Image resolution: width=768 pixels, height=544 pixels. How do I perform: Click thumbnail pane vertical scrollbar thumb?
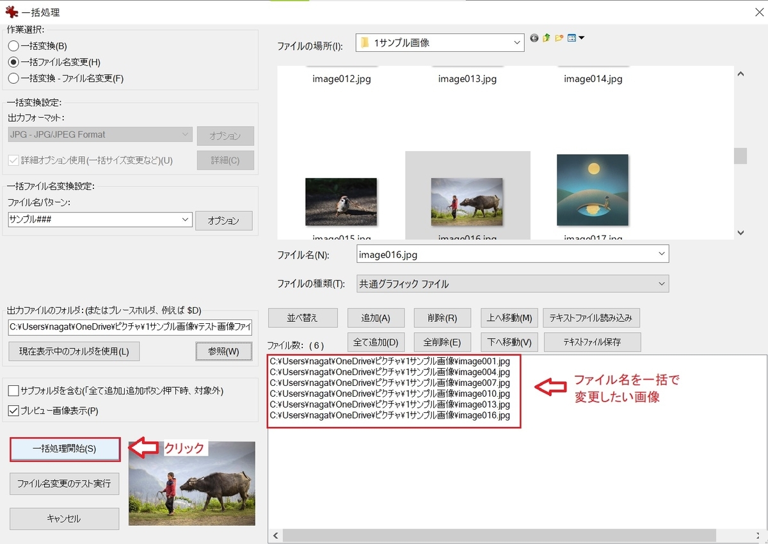740,156
